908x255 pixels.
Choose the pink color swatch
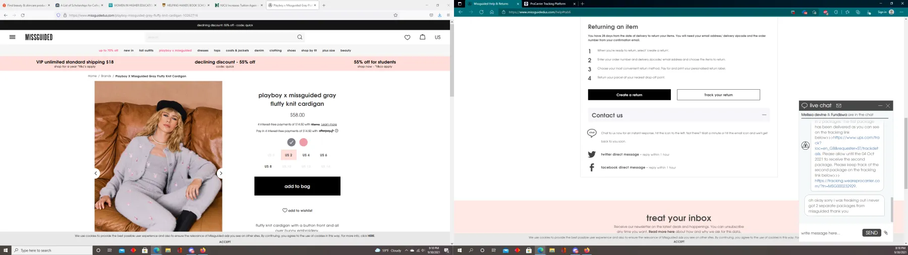(x=304, y=142)
